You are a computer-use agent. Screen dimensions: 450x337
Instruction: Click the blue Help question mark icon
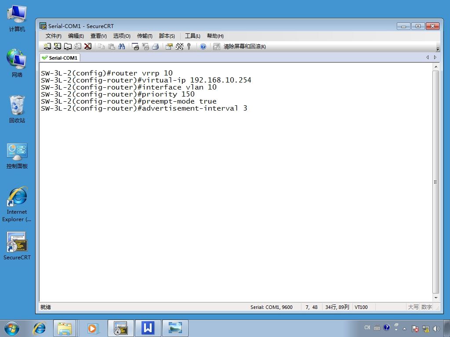[203, 47]
